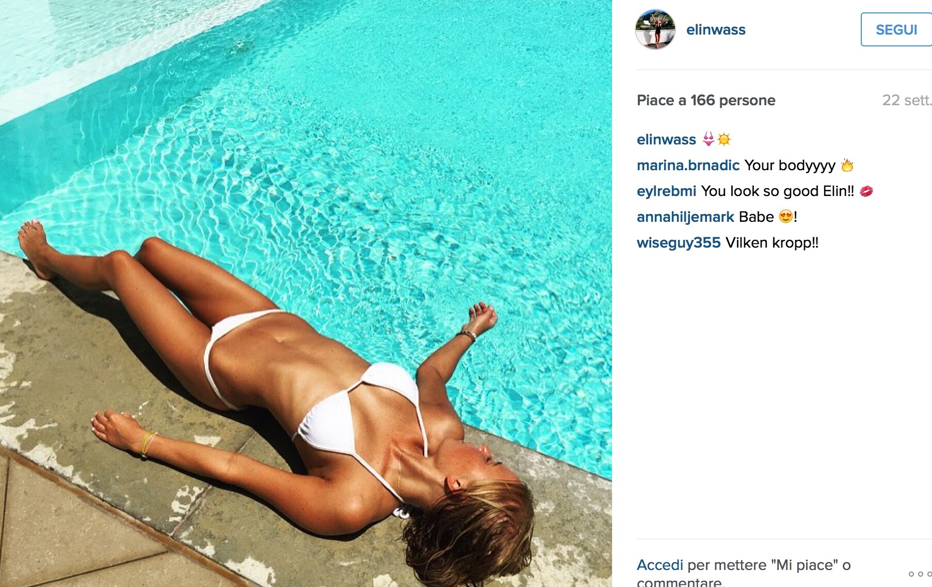Click the bikini emoji in caption
This screenshot has height=587, width=932.
[x=709, y=139]
